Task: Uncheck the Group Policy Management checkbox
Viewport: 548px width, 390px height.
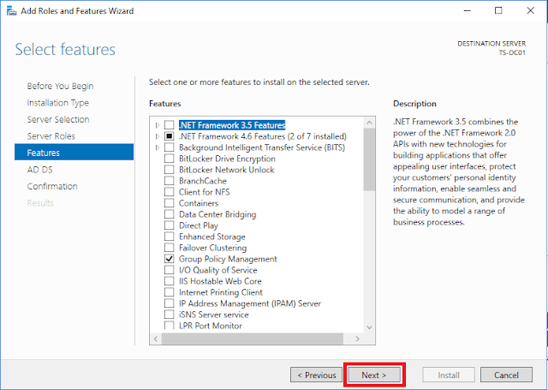Action: (170, 259)
